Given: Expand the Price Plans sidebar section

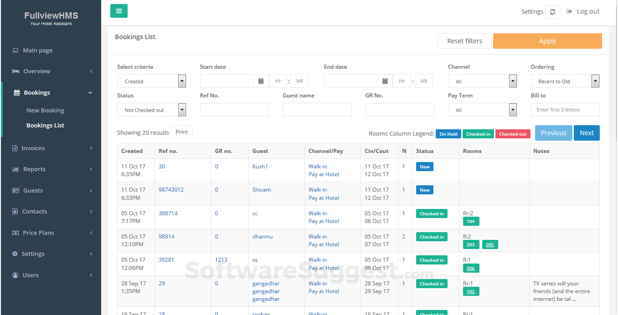Looking at the screenshot, I should 39,233.
